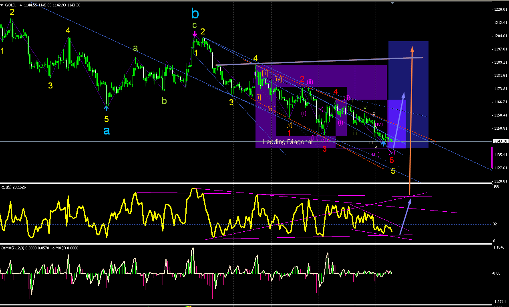The height and width of the screenshot is (307, 509).
Task: Select the green 'a' wave label
Action: [135, 48]
